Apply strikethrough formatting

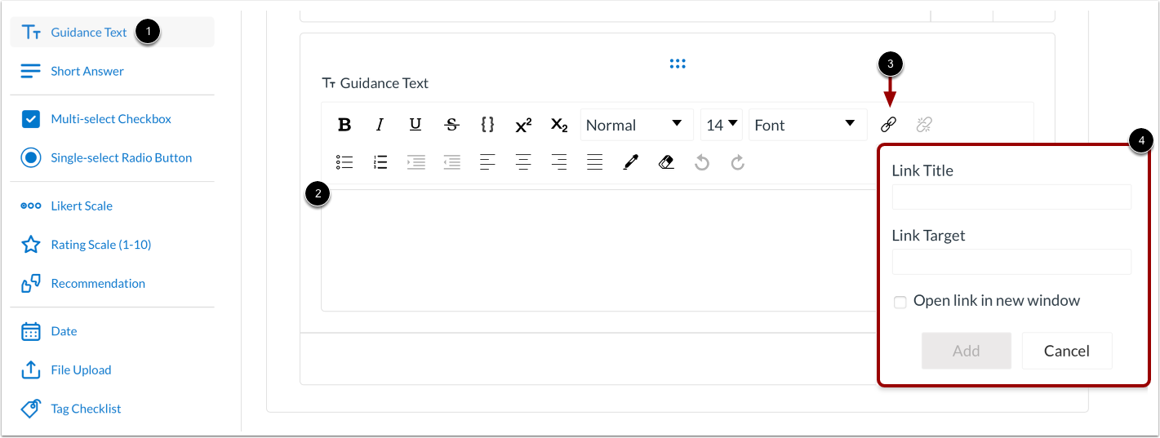451,125
